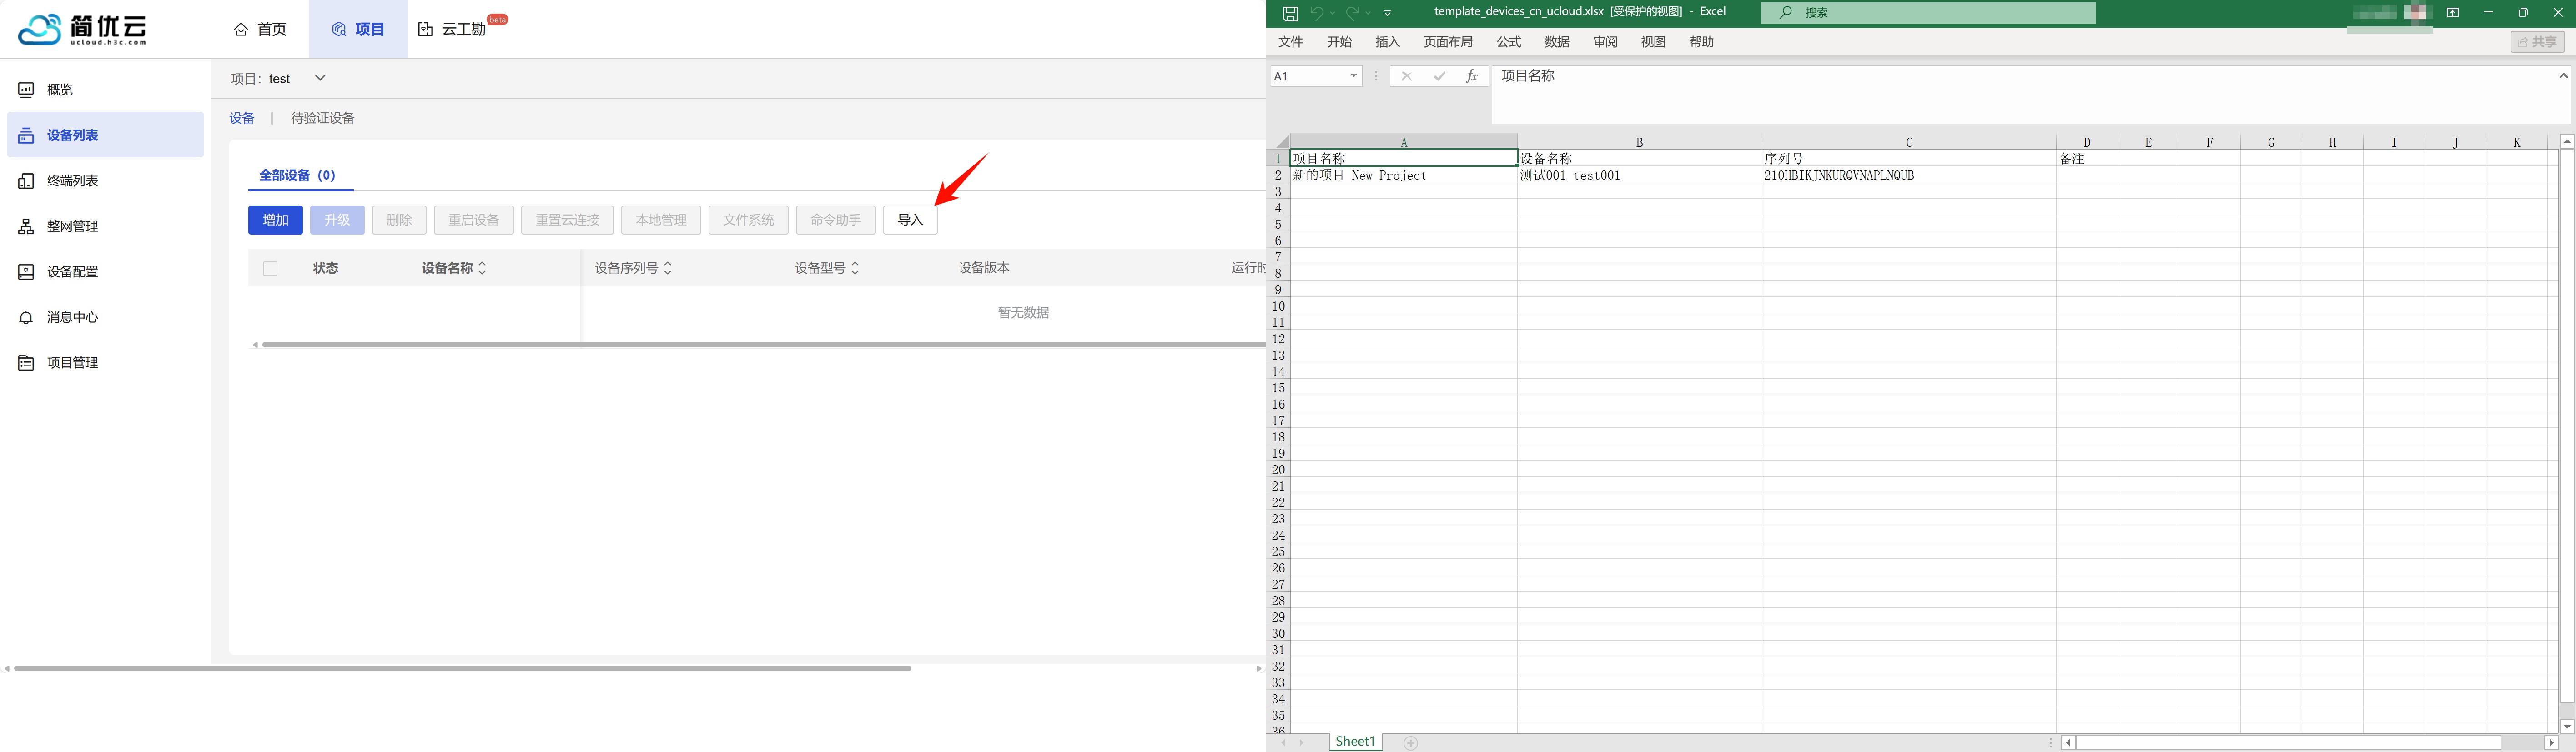Tick the select-all checkbox in device table header
2576x752 pixels.
270,268
